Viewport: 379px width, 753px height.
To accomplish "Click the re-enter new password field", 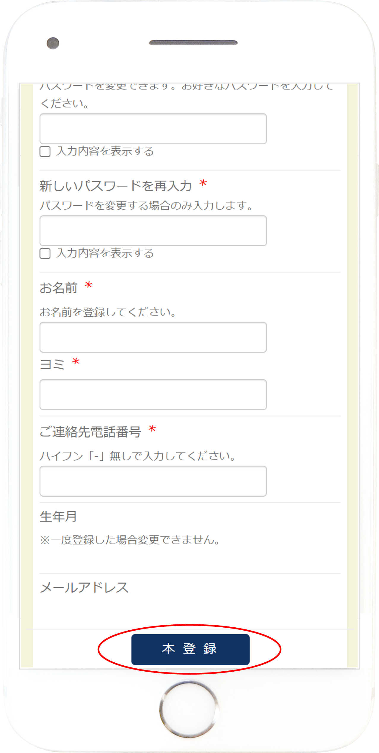I will [153, 231].
